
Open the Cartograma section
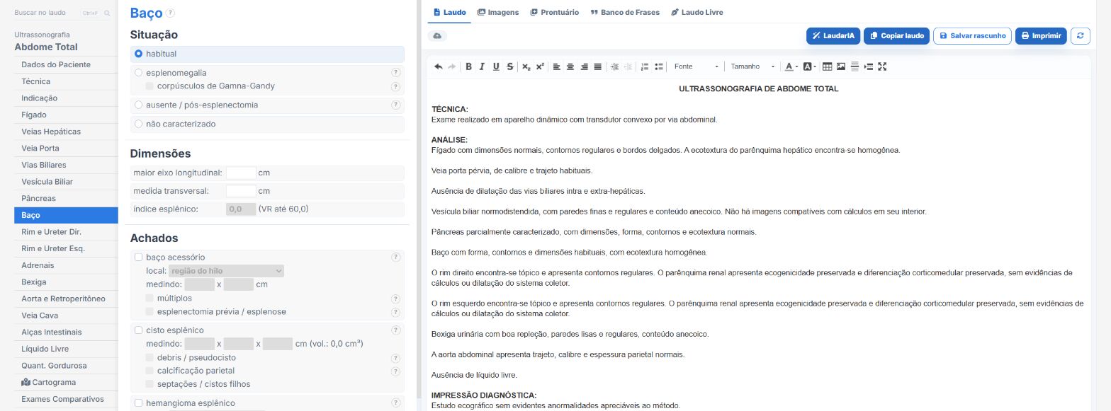66,382
